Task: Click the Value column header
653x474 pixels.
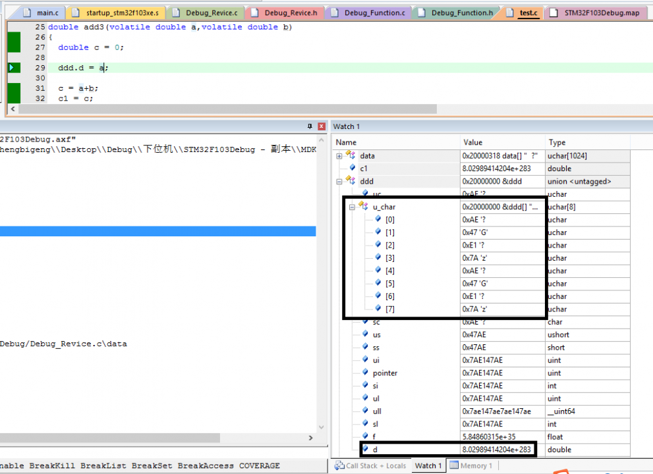Action: [472, 142]
